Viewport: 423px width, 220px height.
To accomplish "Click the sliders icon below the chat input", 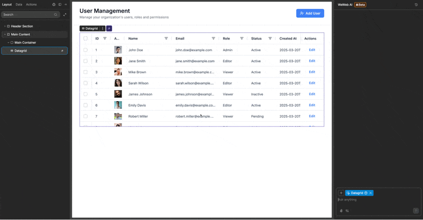I will pyautogui.click(x=347, y=211).
